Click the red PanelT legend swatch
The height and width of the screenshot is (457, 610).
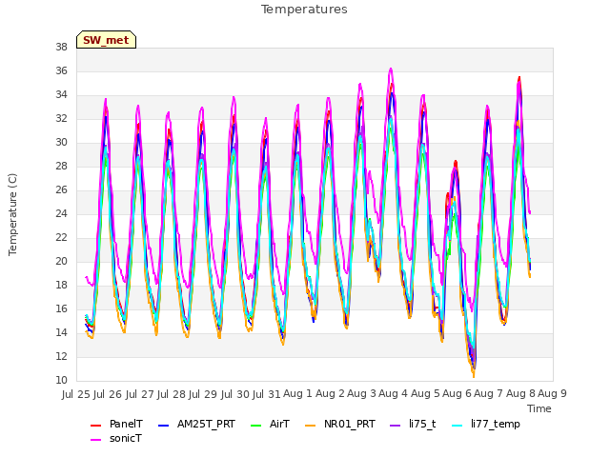95,426
